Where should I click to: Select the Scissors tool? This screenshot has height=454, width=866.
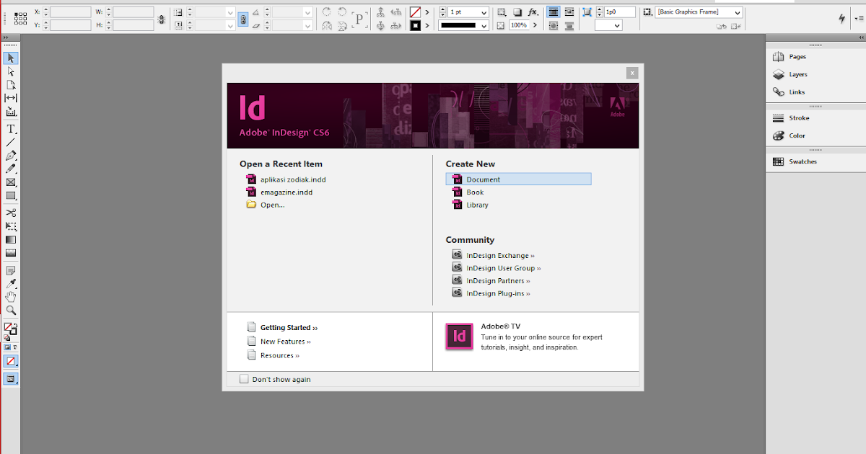pos(11,213)
